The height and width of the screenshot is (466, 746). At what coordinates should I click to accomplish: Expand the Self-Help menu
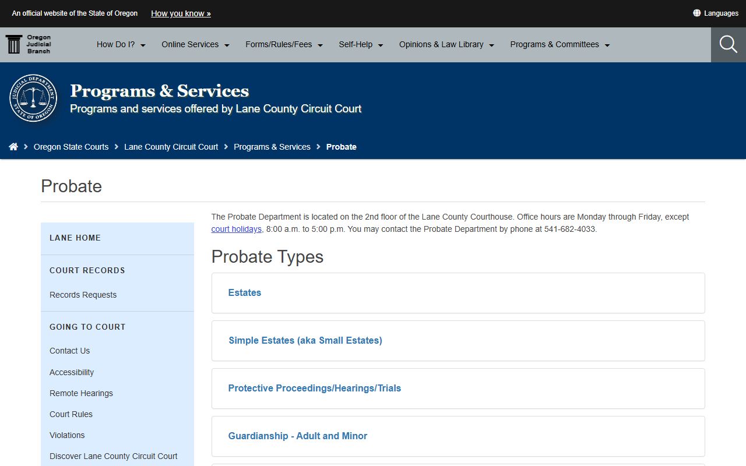[x=361, y=44]
